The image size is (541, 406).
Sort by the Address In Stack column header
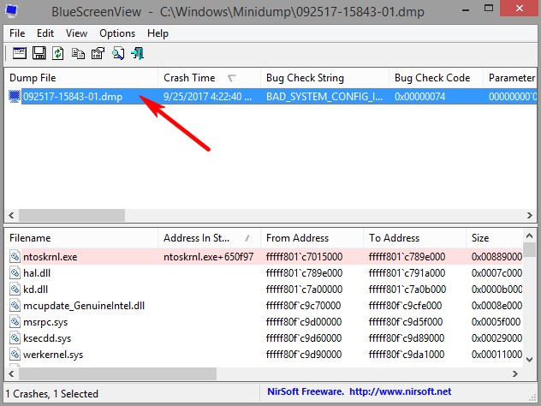click(209, 238)
